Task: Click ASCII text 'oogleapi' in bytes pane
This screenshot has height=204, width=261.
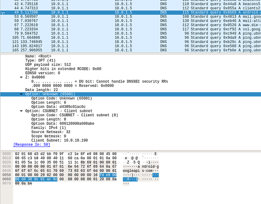Action: pyautogui.click(x=132, y=170)
